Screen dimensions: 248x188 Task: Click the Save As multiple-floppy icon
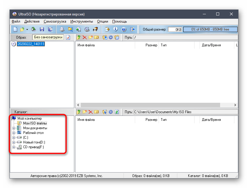[x=50, y=29]
